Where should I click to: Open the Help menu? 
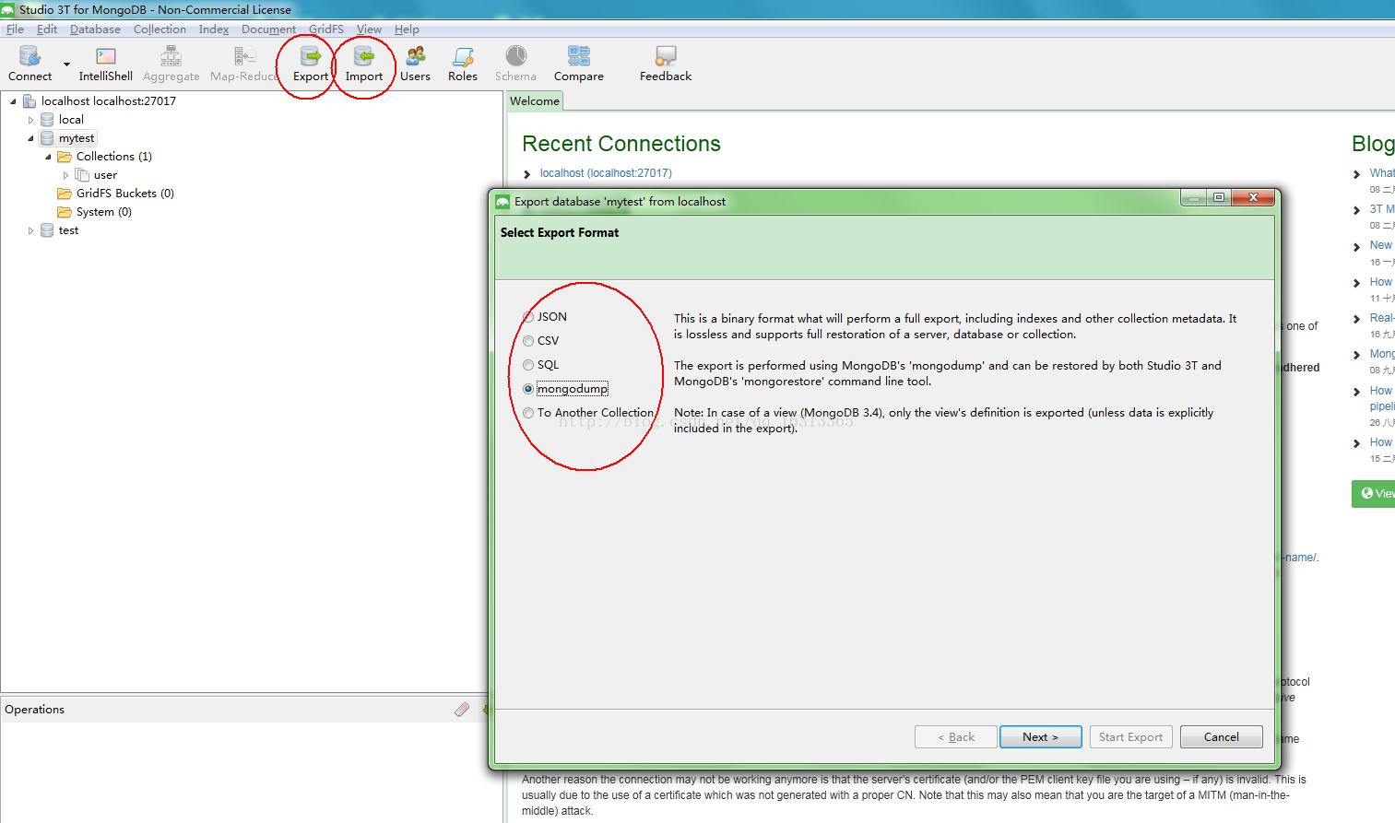coord(407,29)
